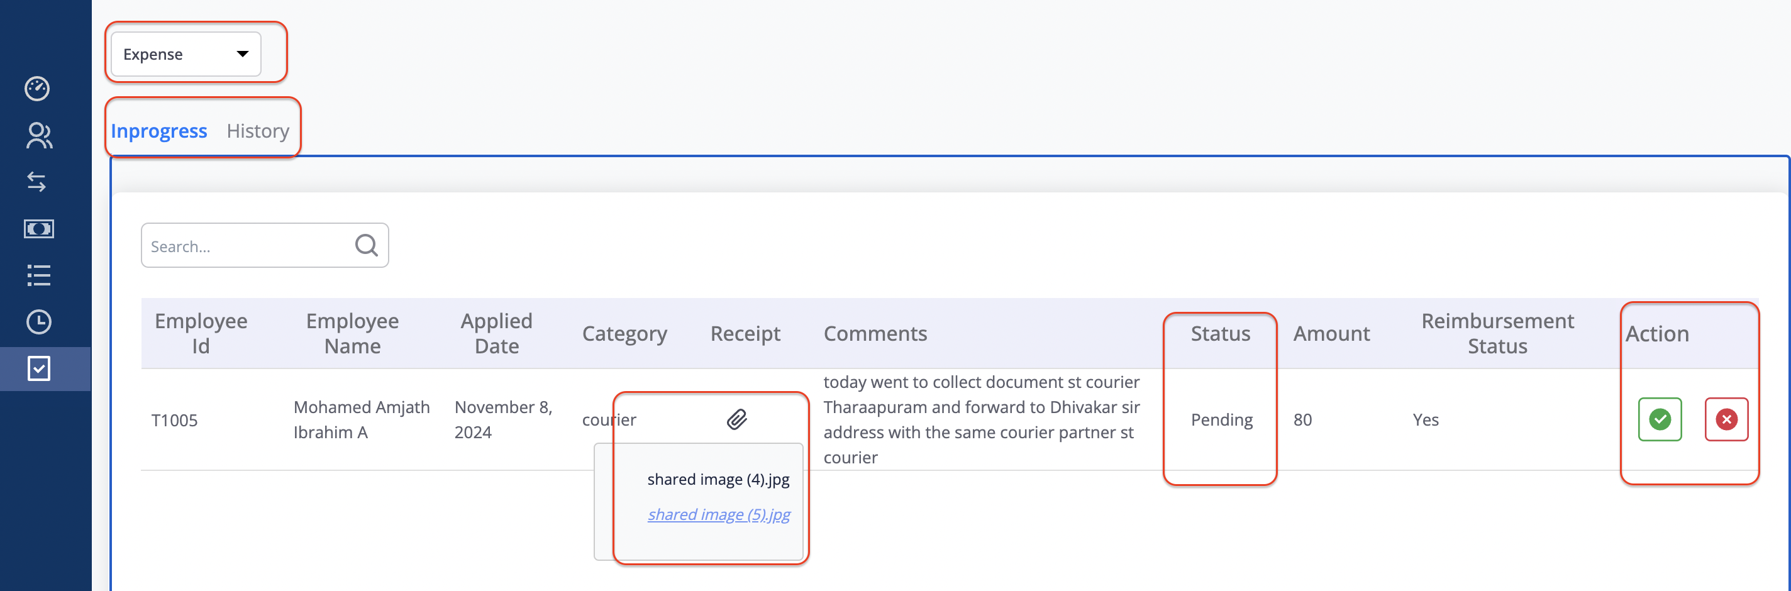
Task: Click into the Search input field
Action: coord(247,246)
